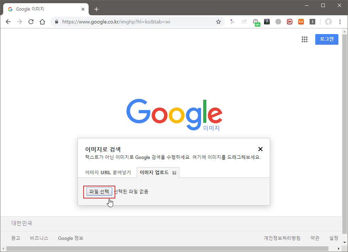
Task: Click the padlock site info icon
Action: point(57,22)
